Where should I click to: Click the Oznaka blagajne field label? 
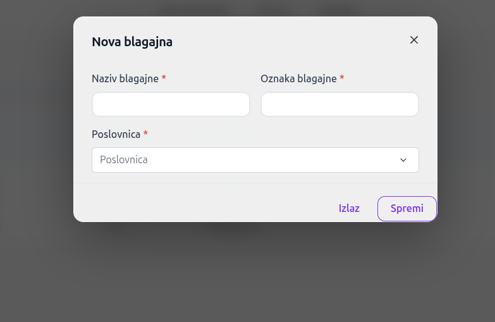pos(298,78)
